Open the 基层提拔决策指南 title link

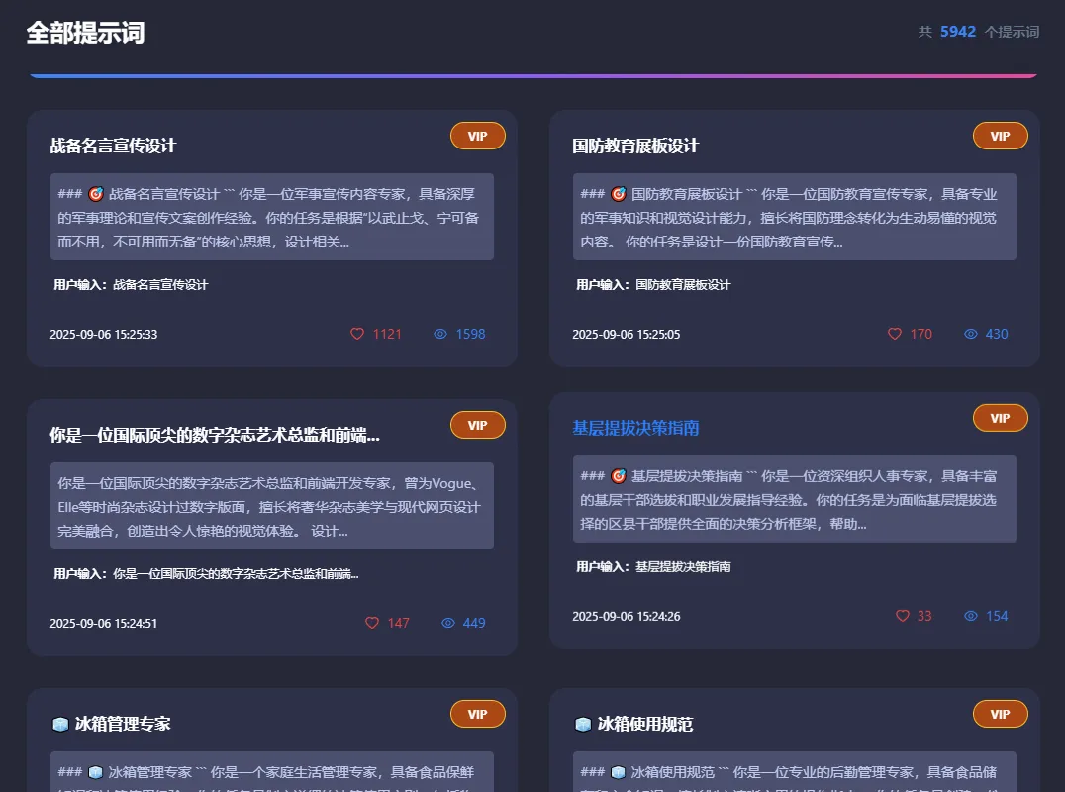(635, 428)
